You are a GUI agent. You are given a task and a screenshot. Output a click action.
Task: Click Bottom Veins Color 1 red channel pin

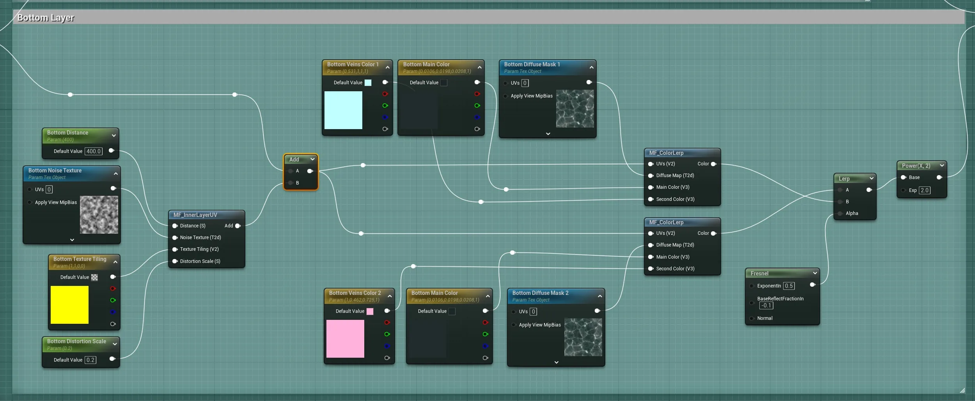coord(385,94)
